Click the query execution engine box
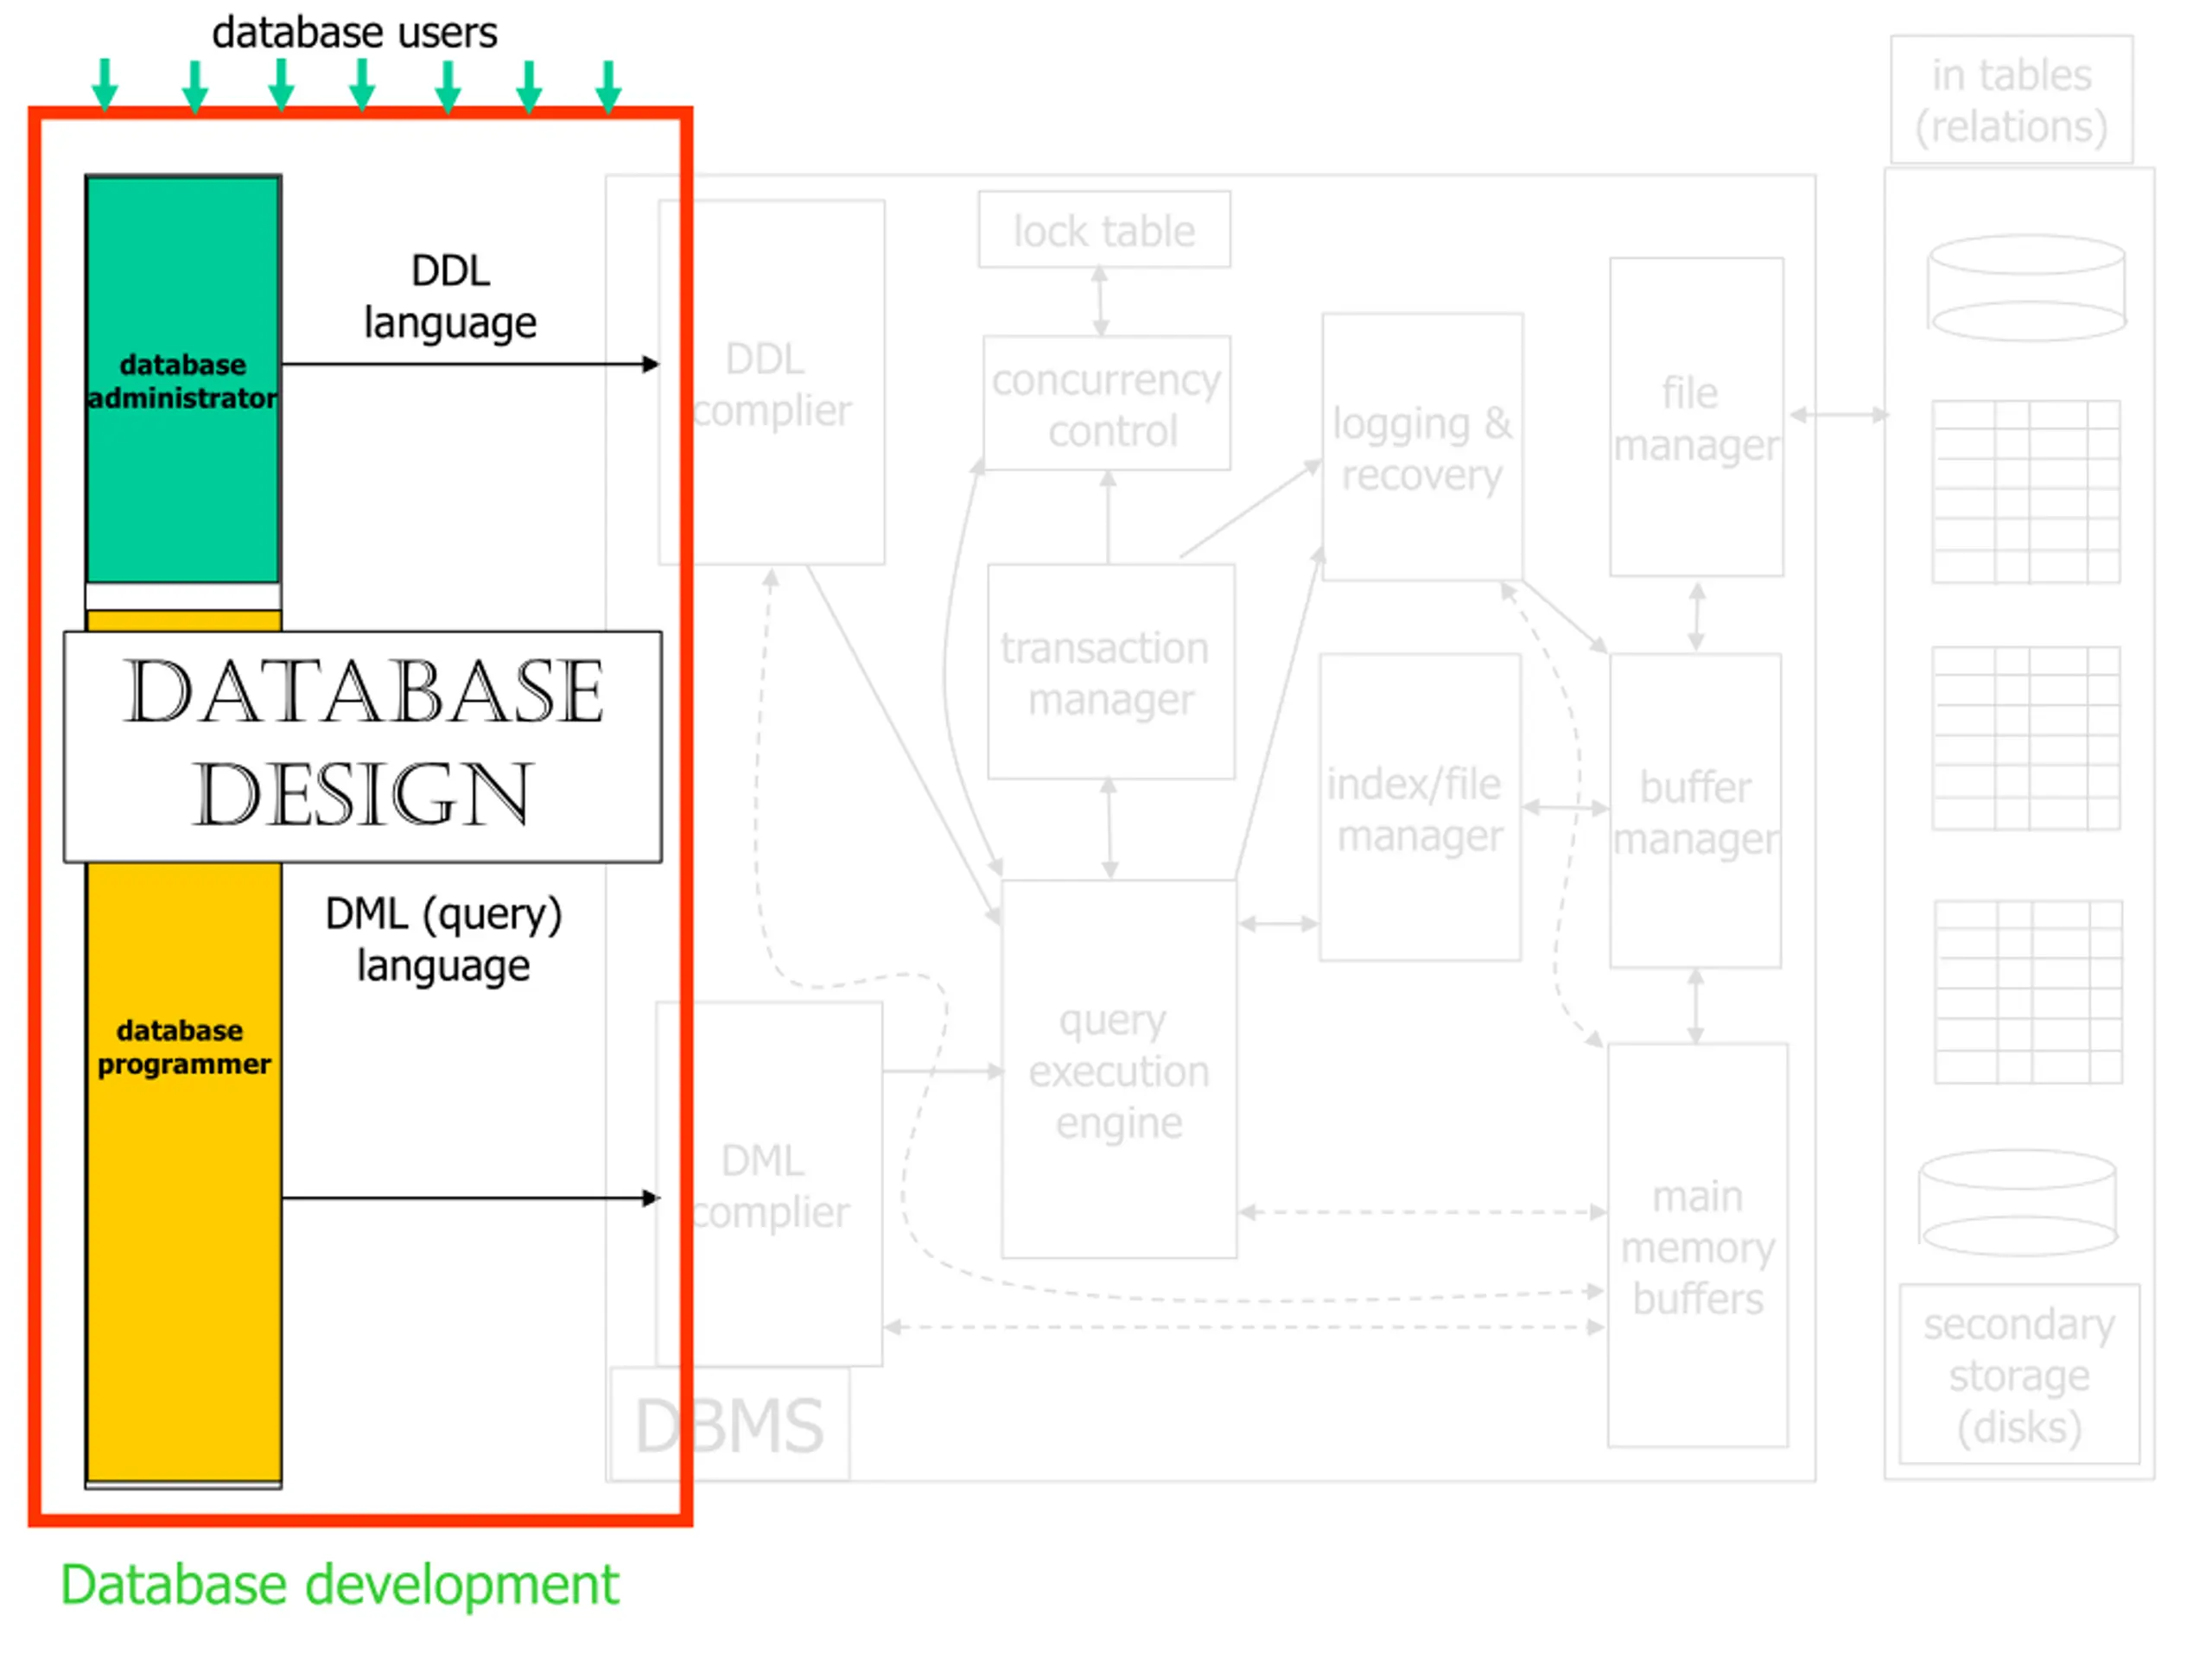2212x1659 pixels. (1118, 1070)
